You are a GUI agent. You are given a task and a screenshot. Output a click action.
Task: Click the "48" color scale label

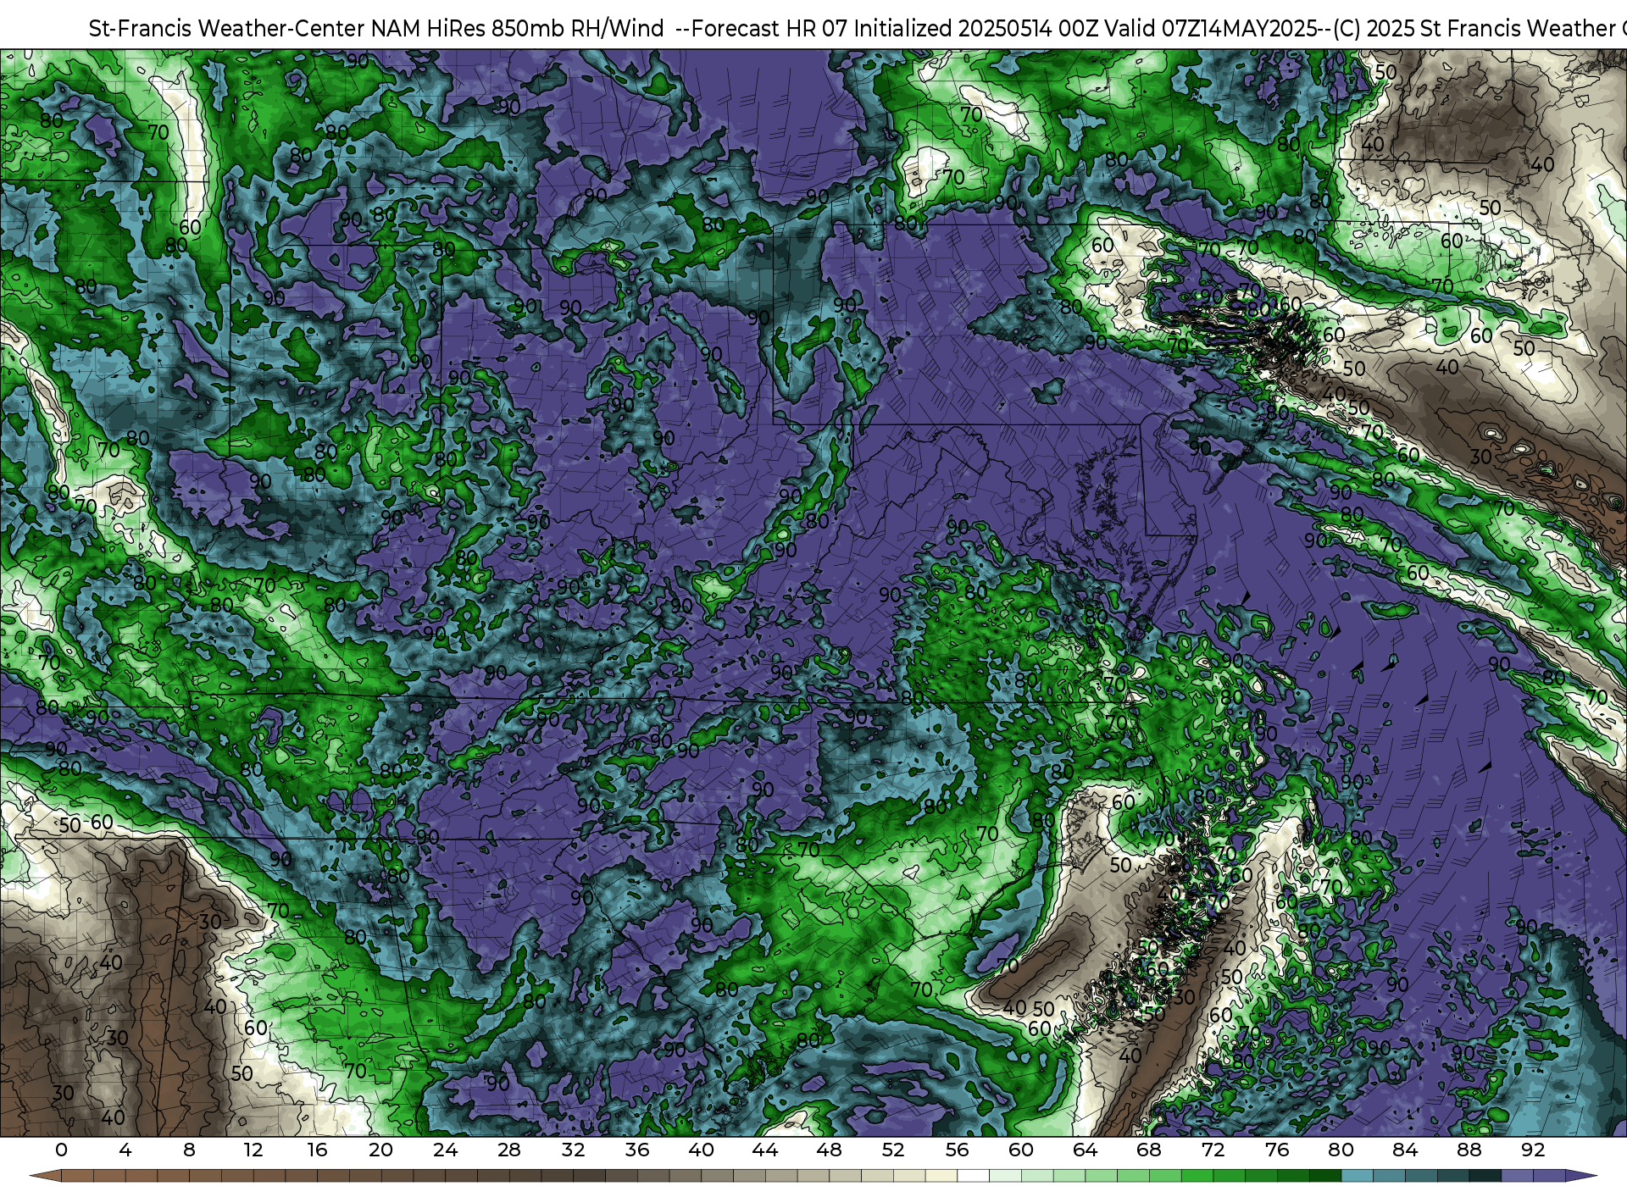[x=829, y=1150]
